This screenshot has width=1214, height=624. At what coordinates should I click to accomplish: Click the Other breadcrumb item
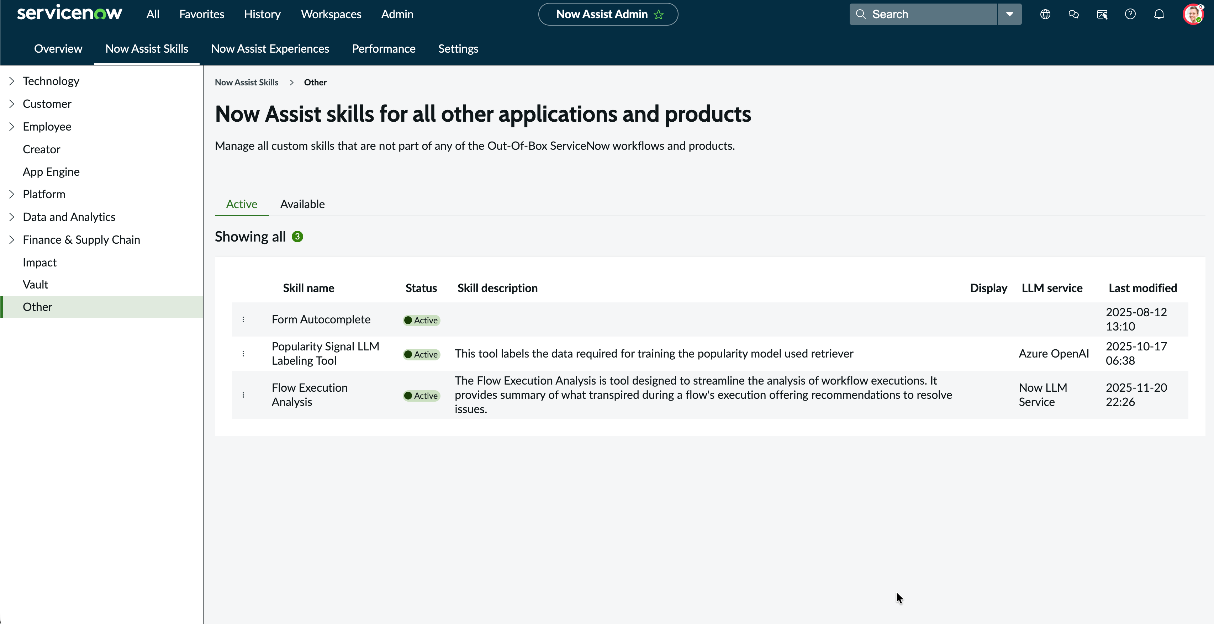[315, 83]
